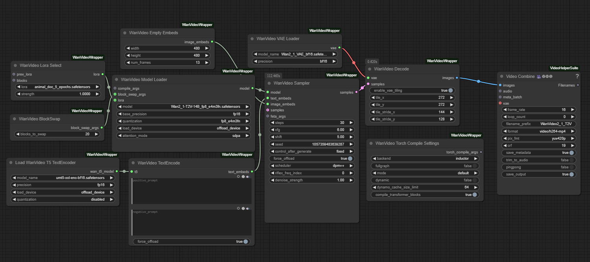Click settings gear icon above positive_prompt

(x=243, y=177)
